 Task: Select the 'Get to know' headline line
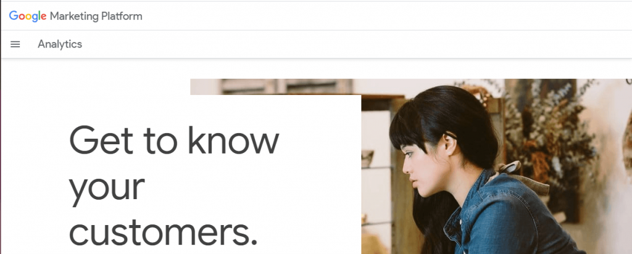(x=174, y=140)
